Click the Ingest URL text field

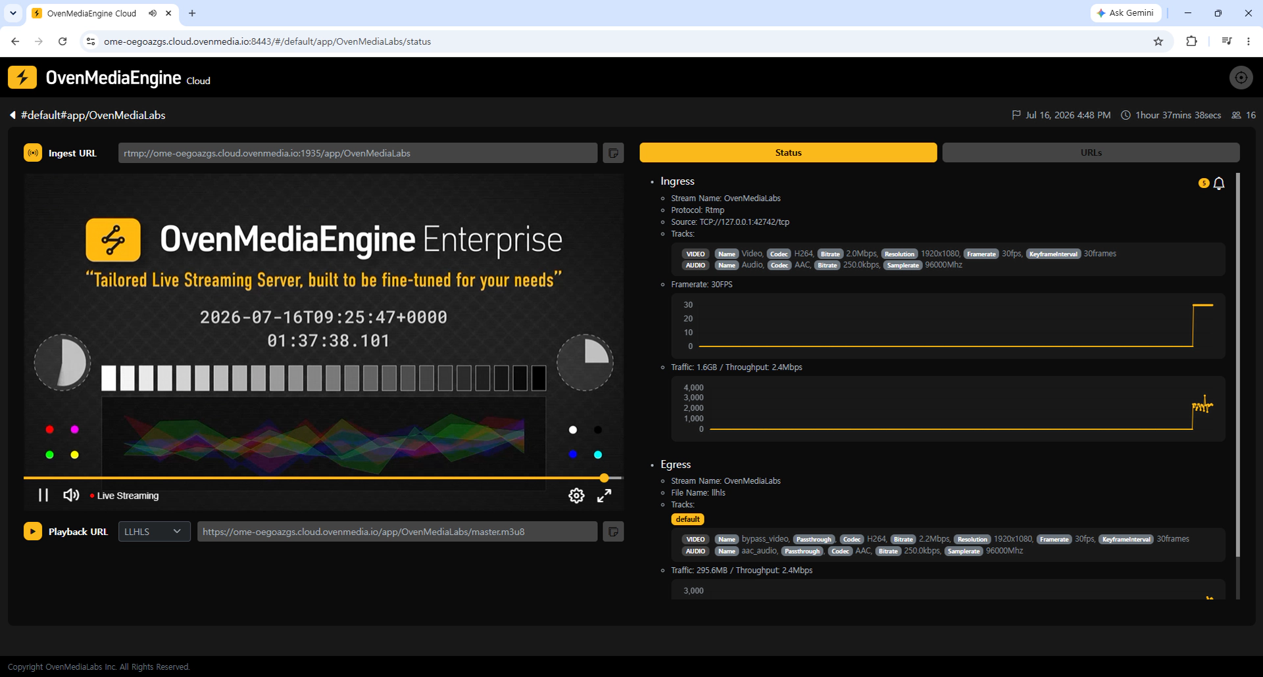(x=358, y=153)
